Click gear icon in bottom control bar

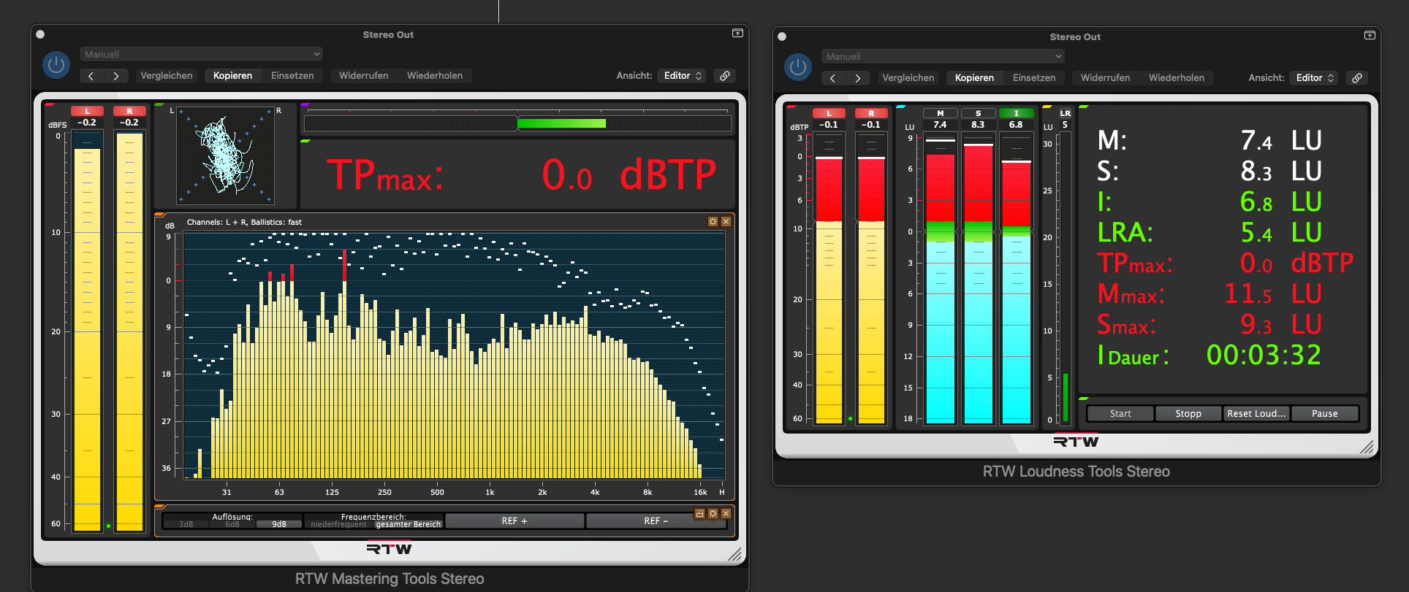(713, 514)
